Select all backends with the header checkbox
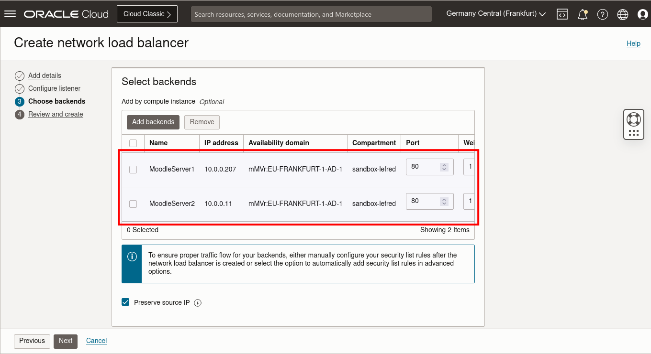 tap(133, 142)
